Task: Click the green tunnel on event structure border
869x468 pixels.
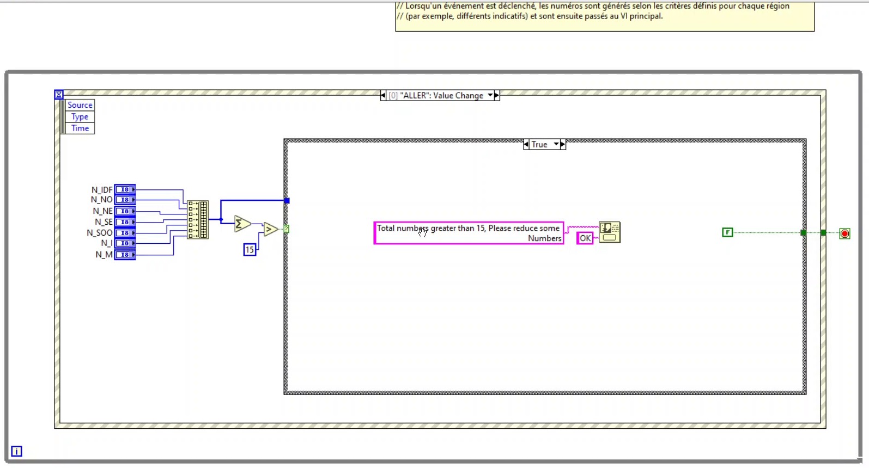Action: [823, 233]
